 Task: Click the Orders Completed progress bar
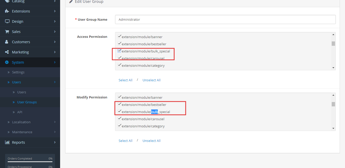(x=30, y=162)
